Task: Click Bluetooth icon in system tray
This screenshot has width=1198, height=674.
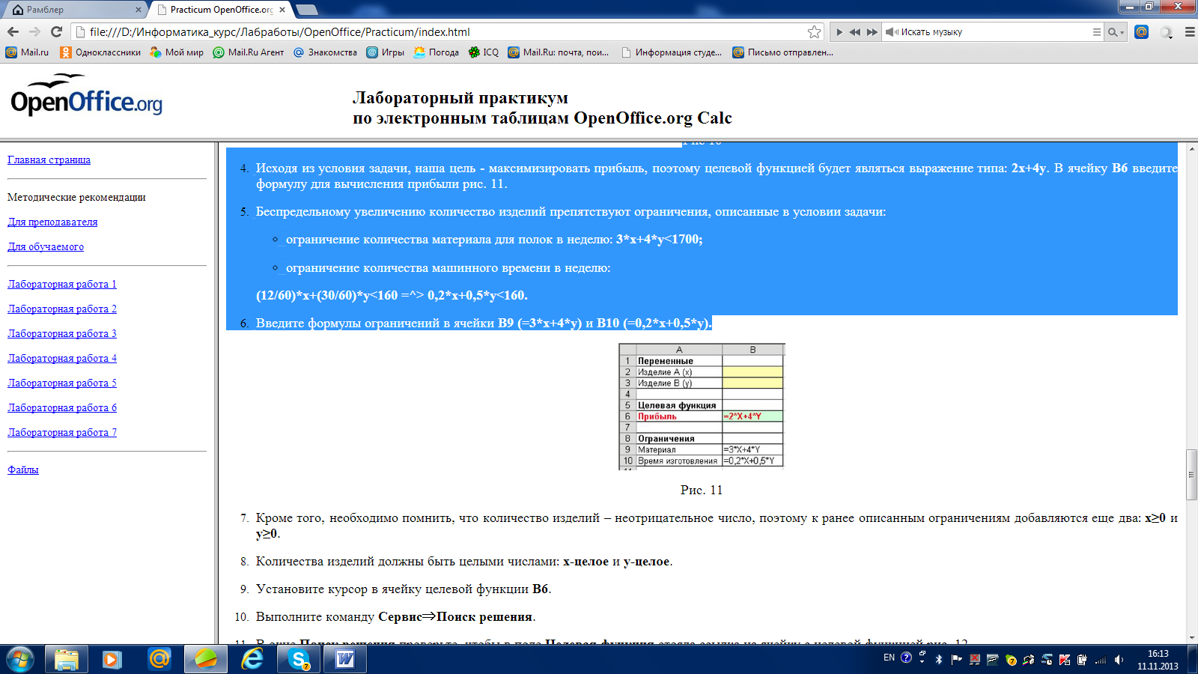Action: point(939,660)
